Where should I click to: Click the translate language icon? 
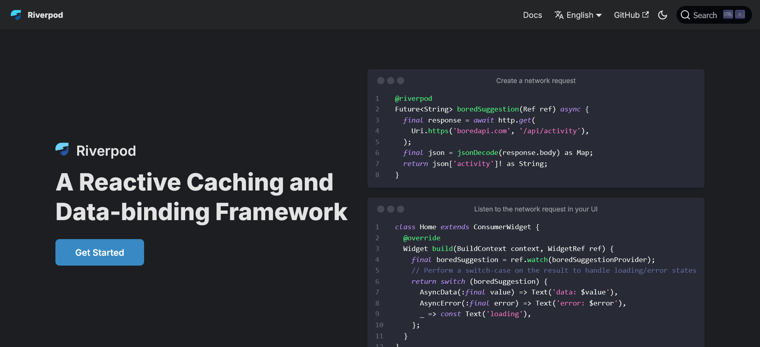click(x=559, y=15)
